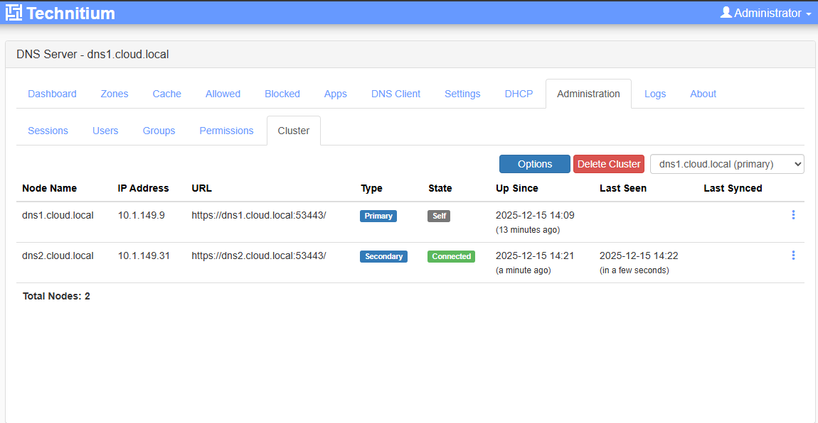Click the Self state badge
The height and width of the screenshot is (423, 818).
coord(439,216)
